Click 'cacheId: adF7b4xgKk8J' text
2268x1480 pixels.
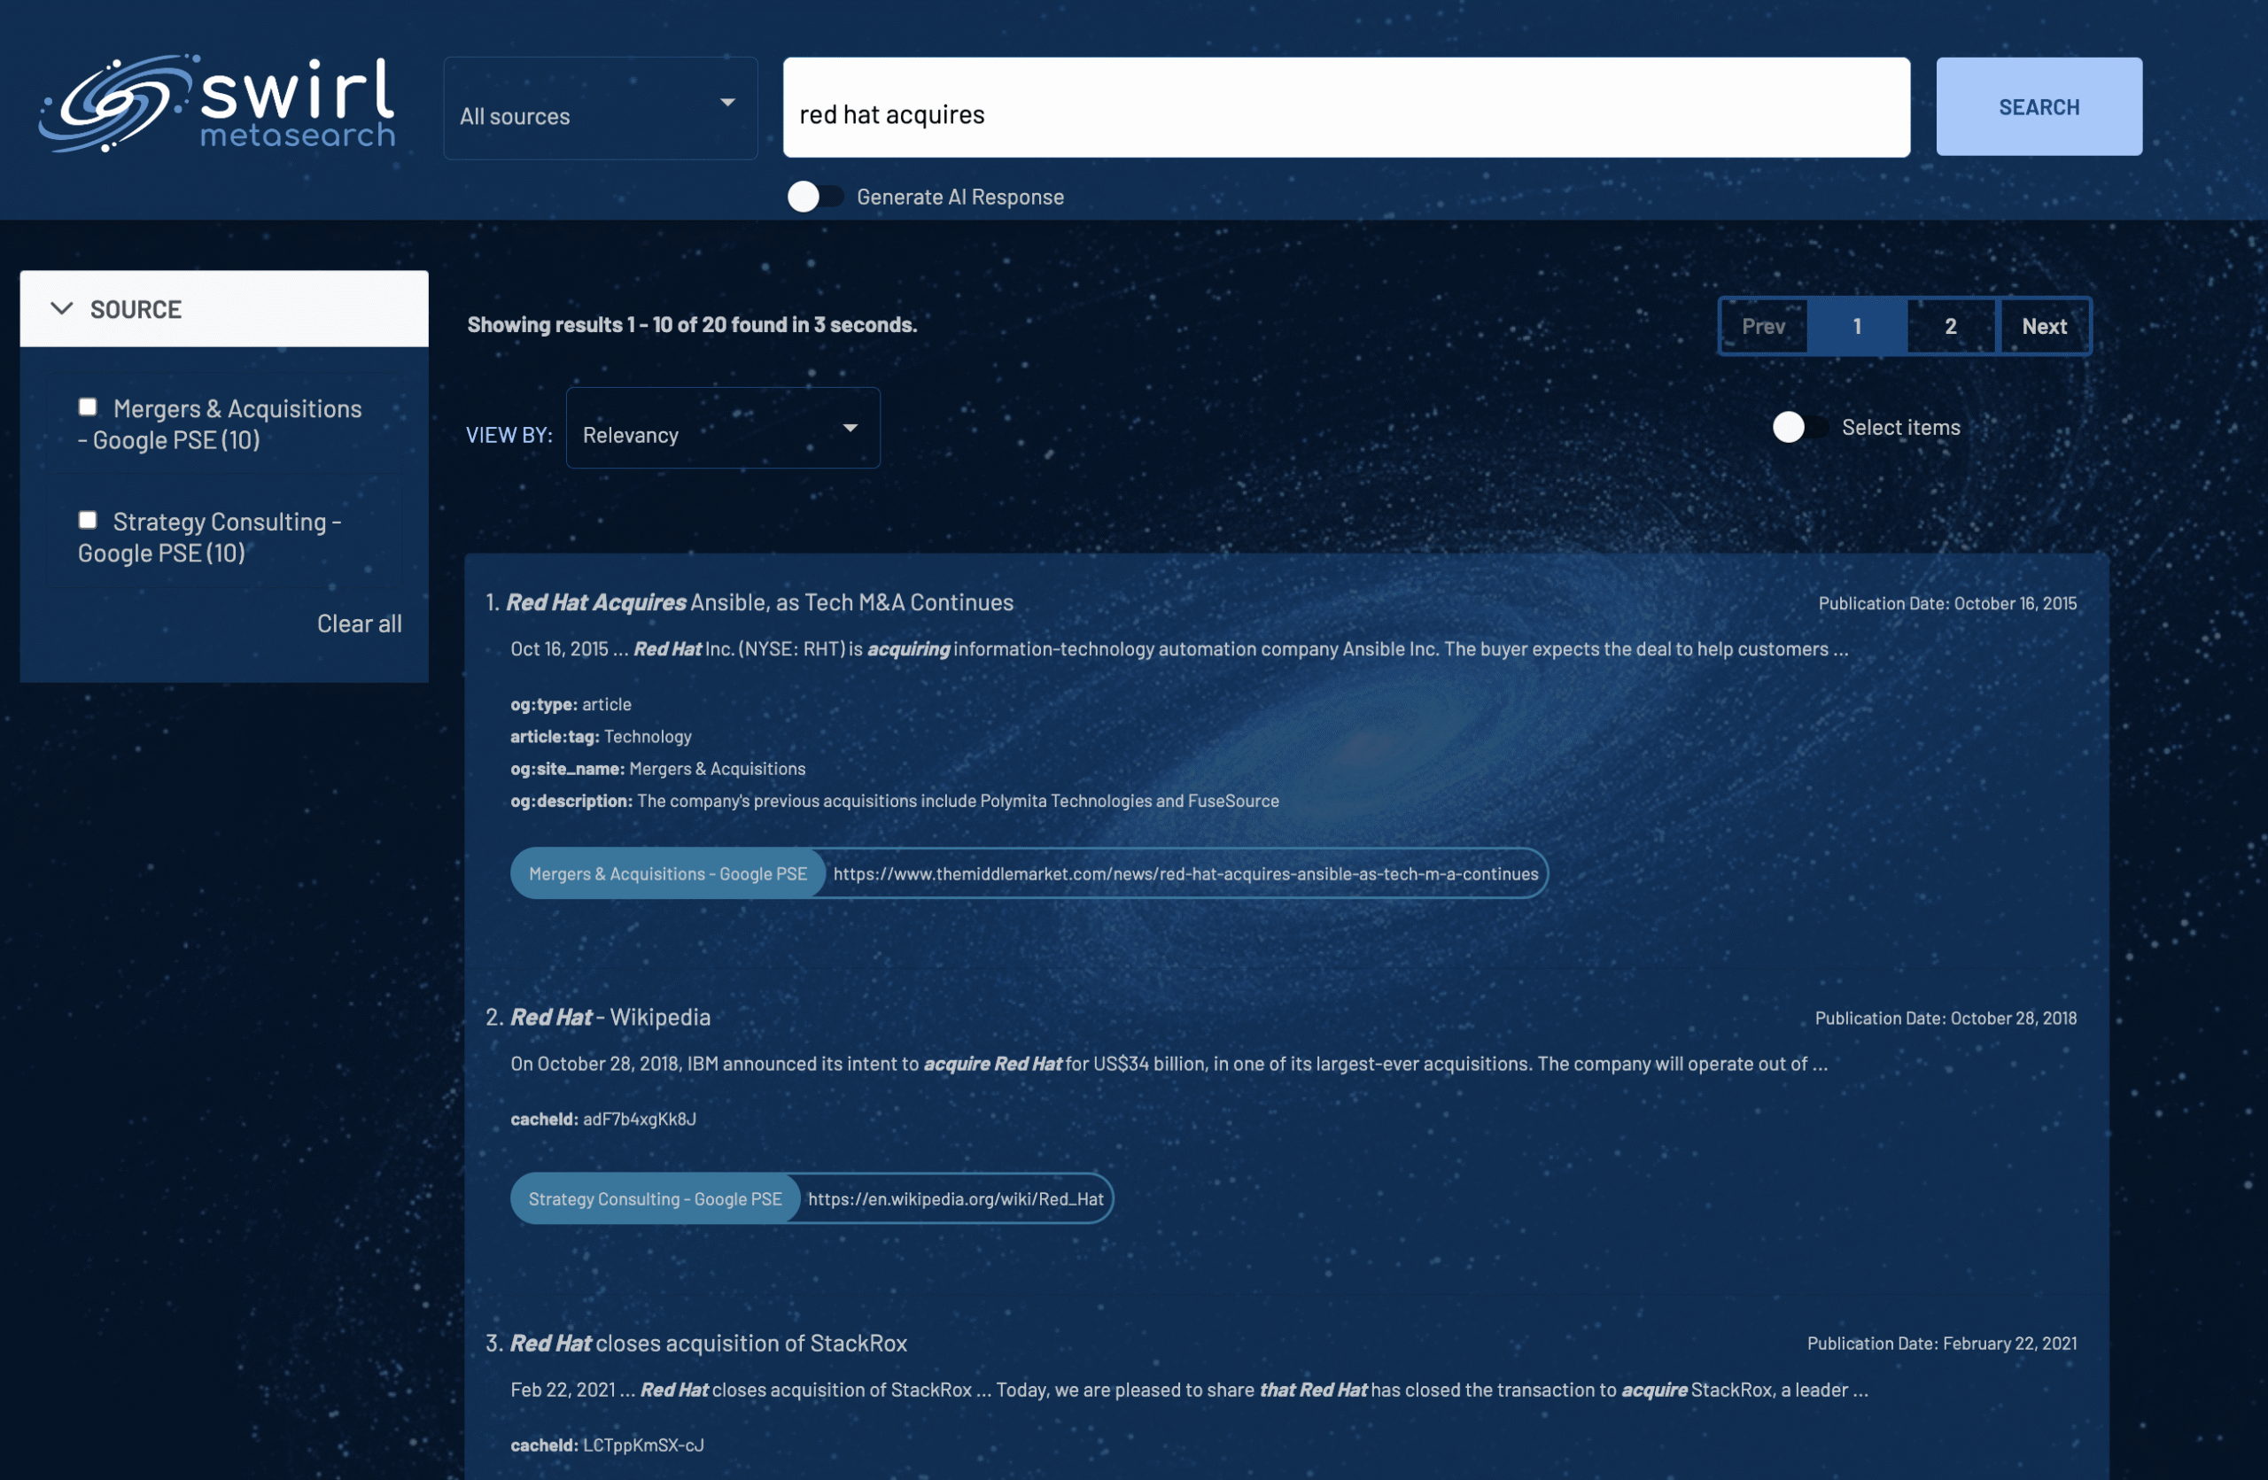[603, 1119]
